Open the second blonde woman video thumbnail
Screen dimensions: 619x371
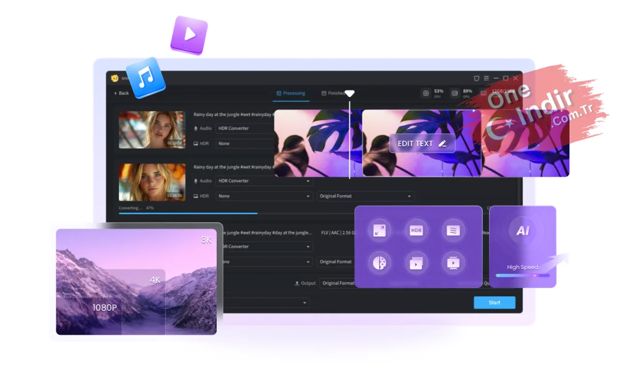pos(152,182)
